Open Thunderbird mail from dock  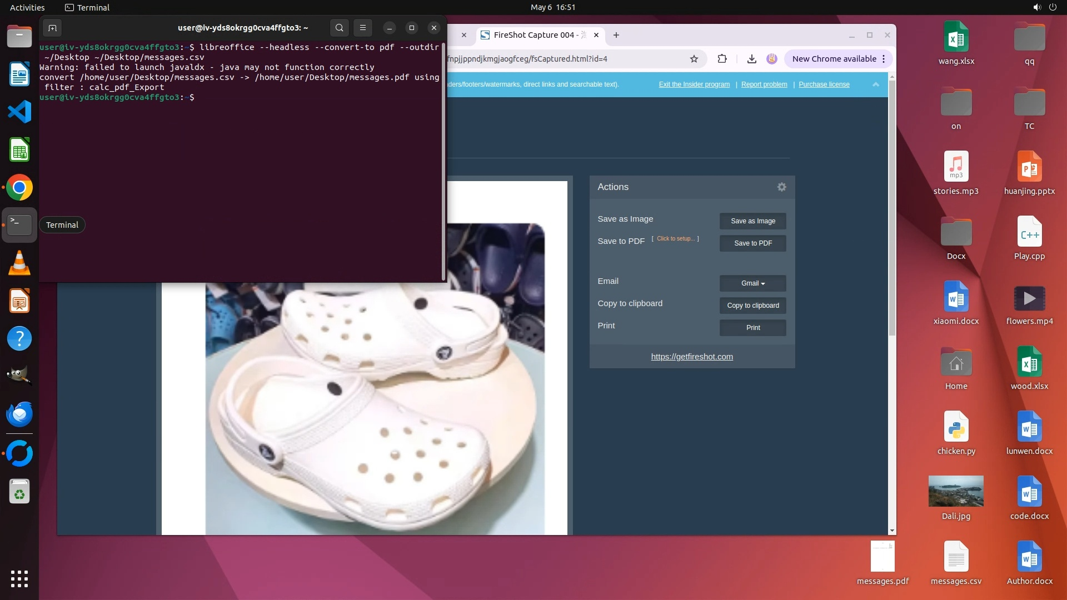coord(19,414)
